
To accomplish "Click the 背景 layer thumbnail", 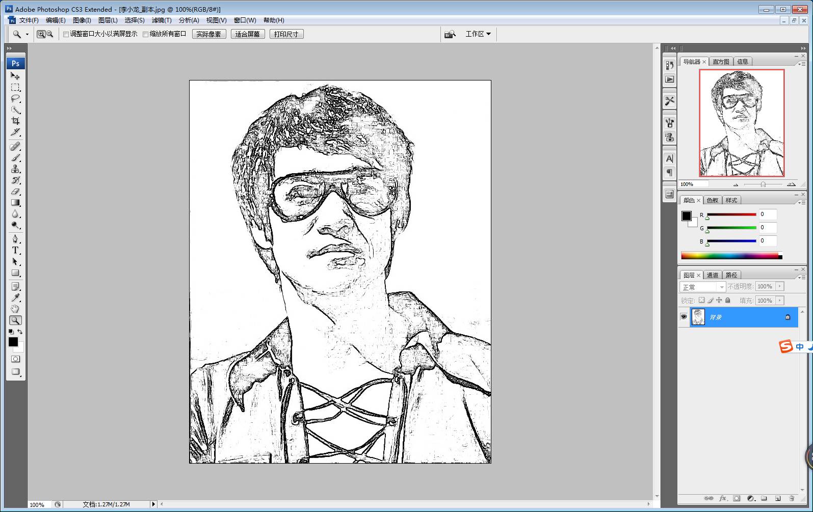I will pos(698,317).
